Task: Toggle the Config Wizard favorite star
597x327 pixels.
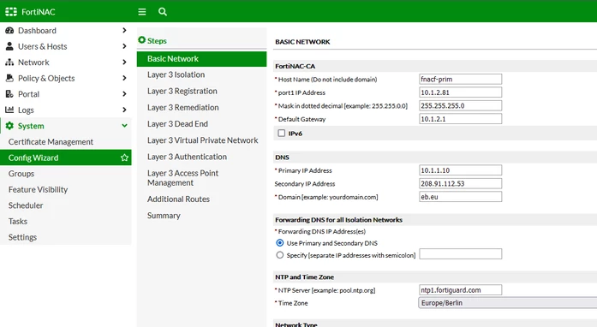Action: 124,158
